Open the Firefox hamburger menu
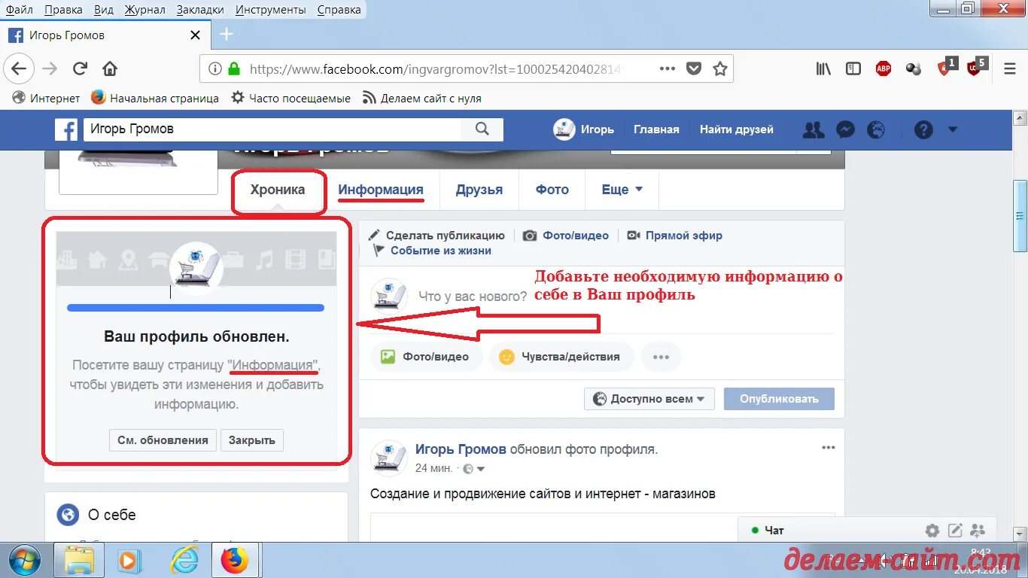Image resolution: width=1028 pixels, height=578 pixels. click(x=1010, y=68)
